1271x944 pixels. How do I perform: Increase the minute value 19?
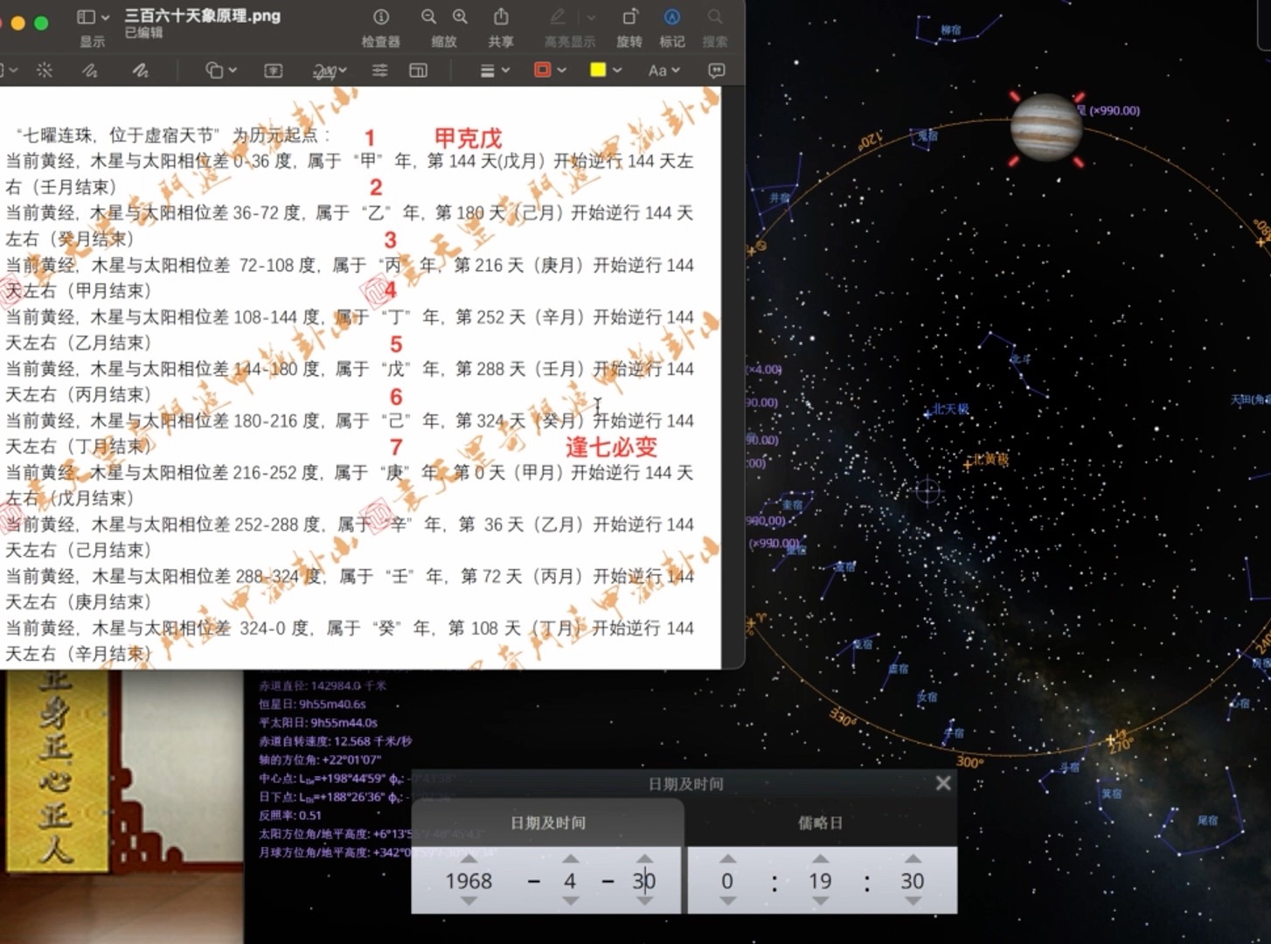820,858
